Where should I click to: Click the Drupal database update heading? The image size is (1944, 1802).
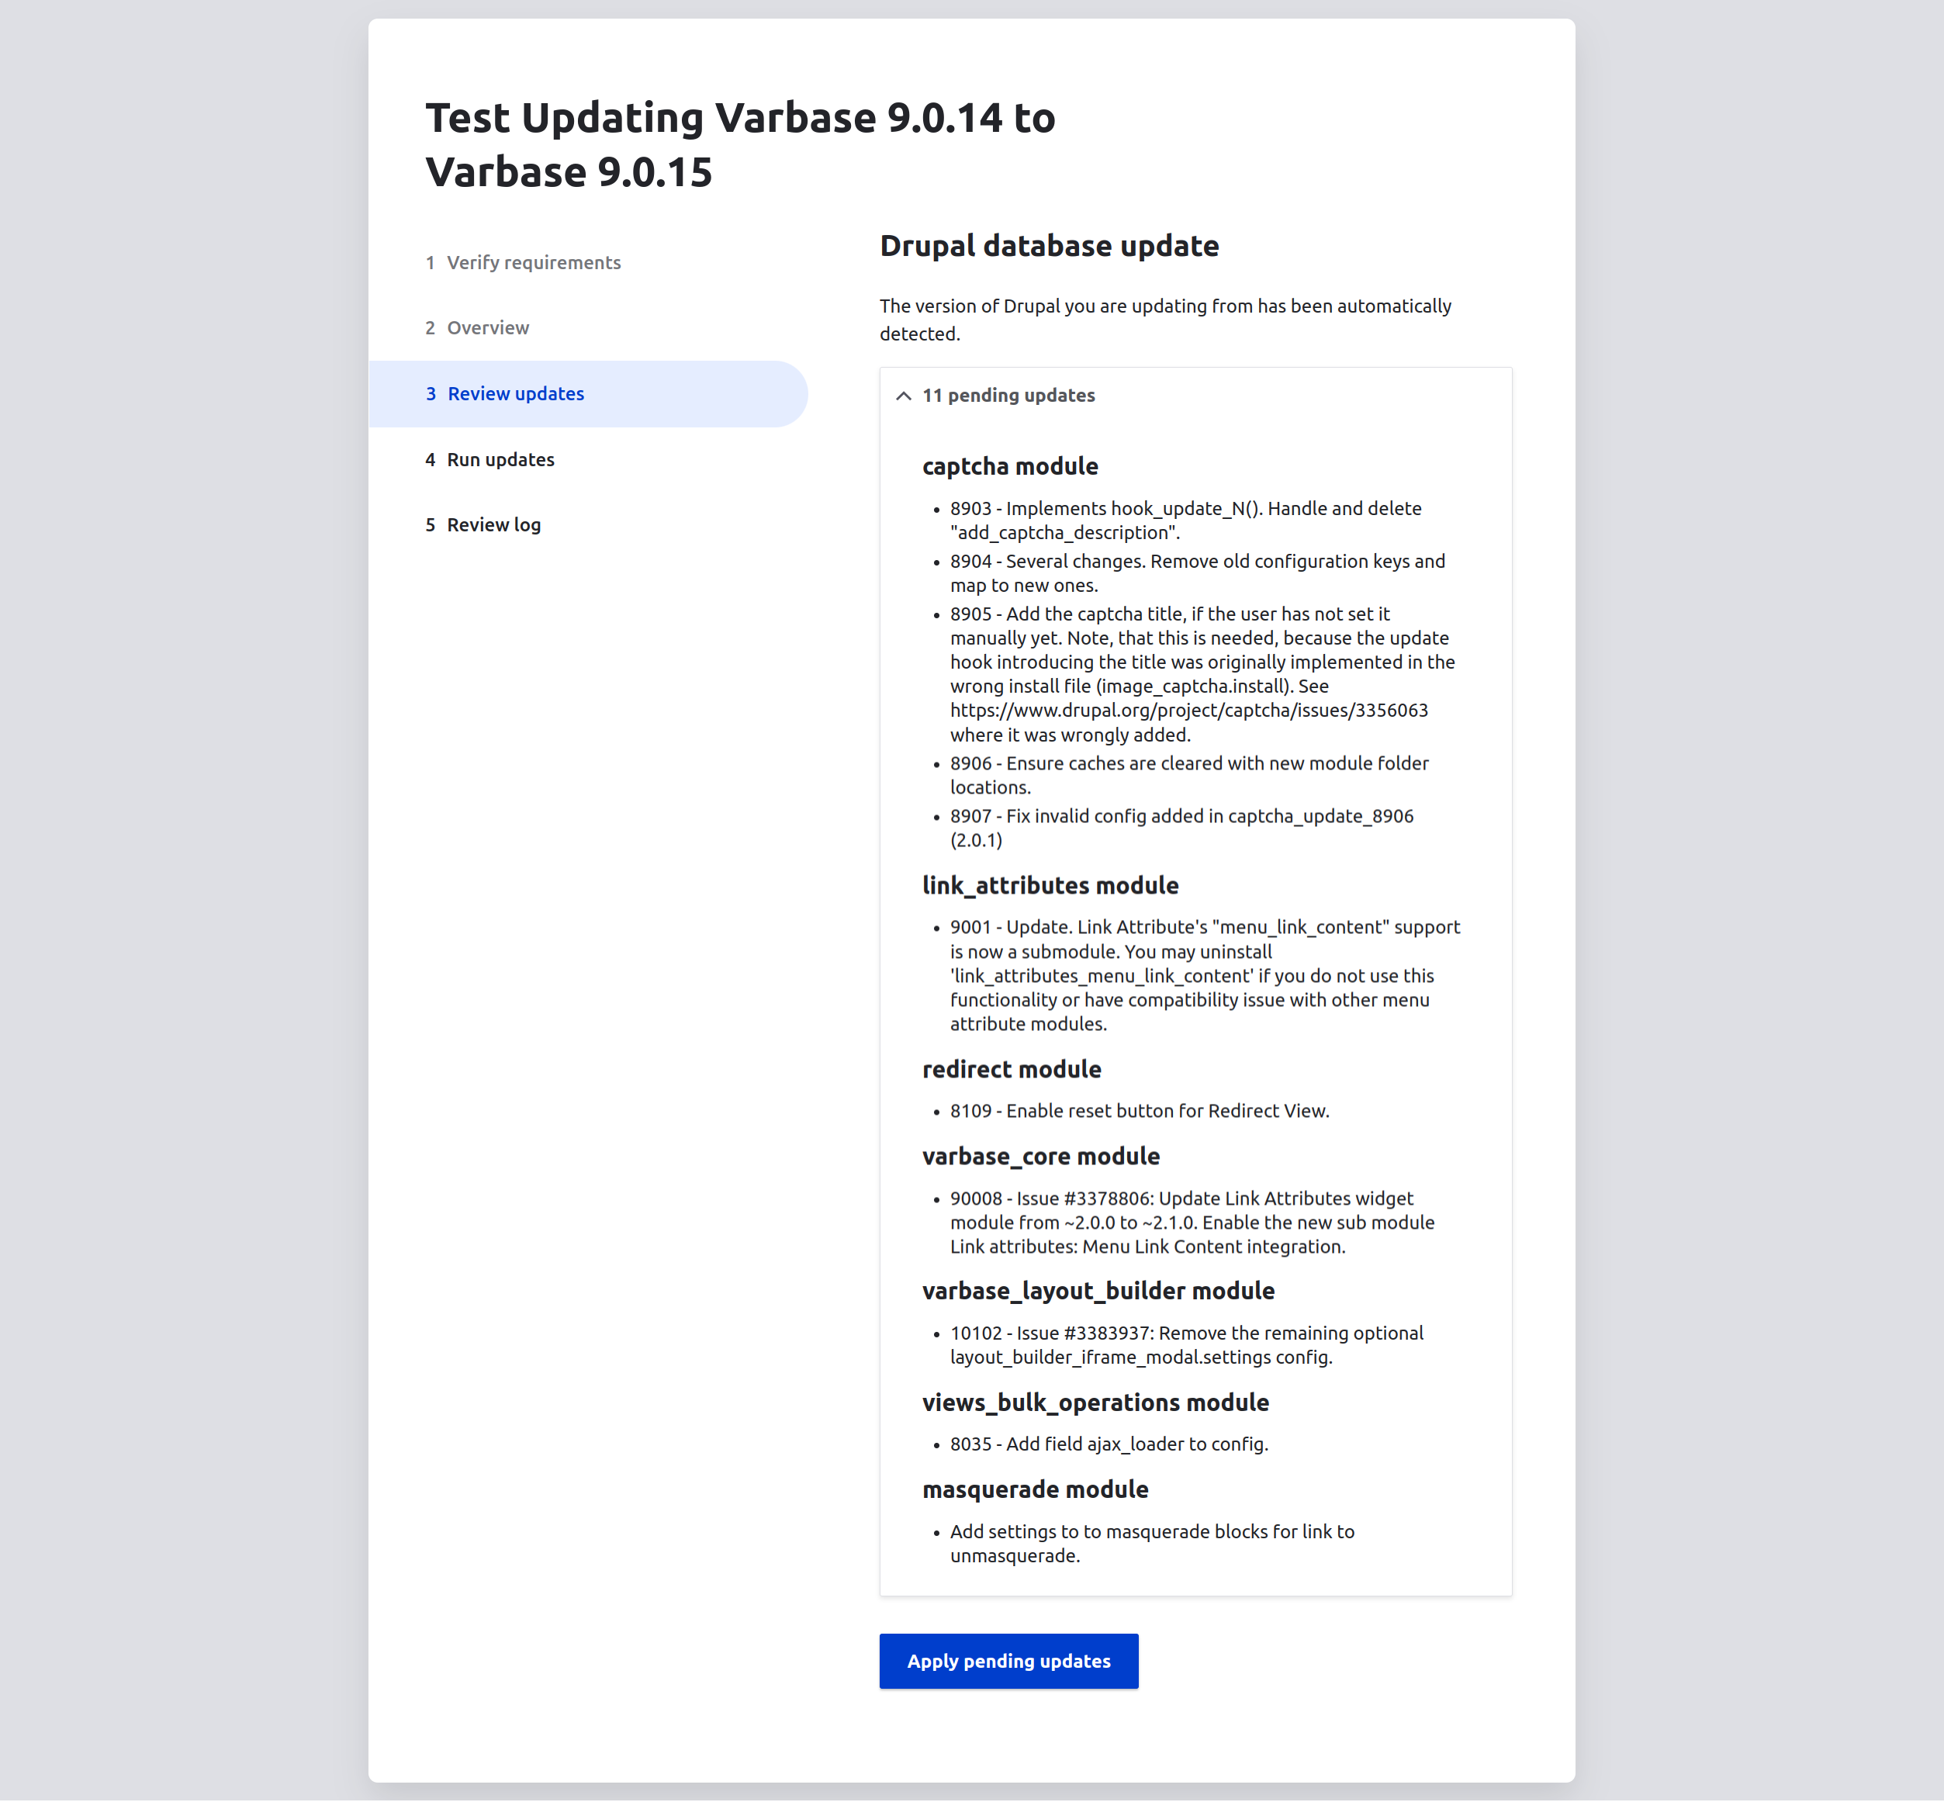[x=1049, y=246]
